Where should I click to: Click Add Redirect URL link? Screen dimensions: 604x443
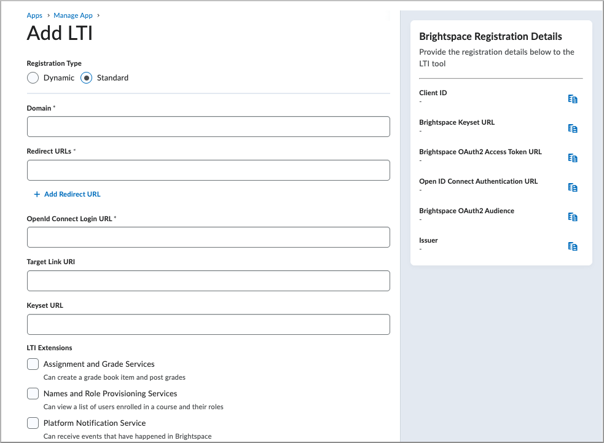[x=68, y=194]
